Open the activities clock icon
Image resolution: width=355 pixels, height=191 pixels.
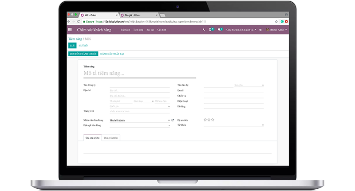211,30
